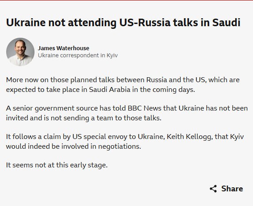This screenshot has width=253, height=206.
Task: Click the James Waterhouse author name
Action: coord(63,48)
